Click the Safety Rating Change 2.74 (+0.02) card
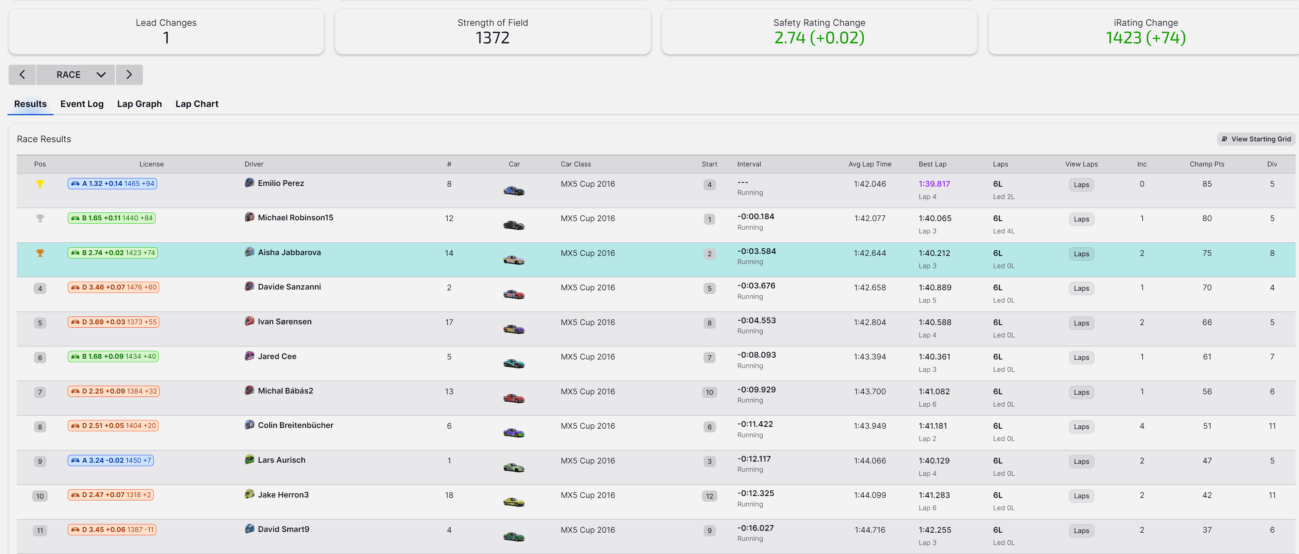Screen dimensions: 1299x554 [819, 31]
